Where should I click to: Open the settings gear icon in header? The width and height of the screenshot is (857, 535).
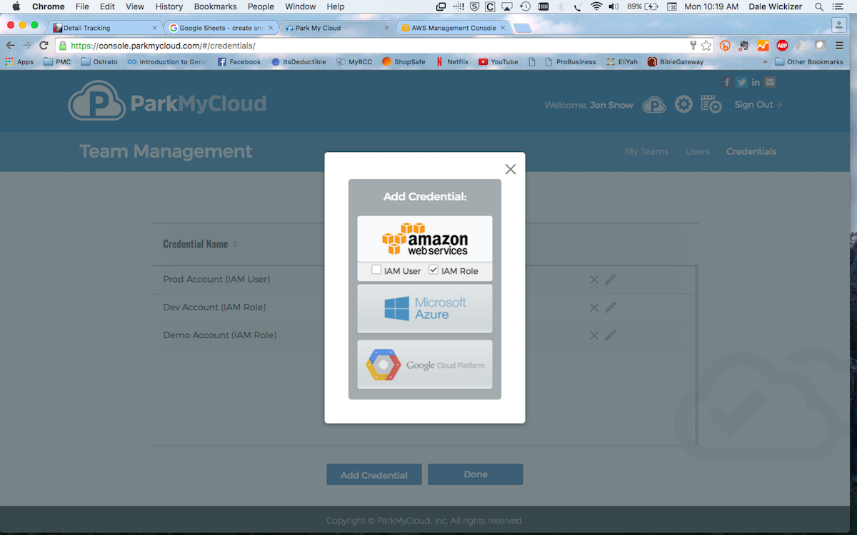coord(684,105)
